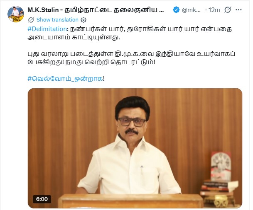The image size is (253, 210).
Task: Play the video of the man in white shirt
Action: coord(135,148)
